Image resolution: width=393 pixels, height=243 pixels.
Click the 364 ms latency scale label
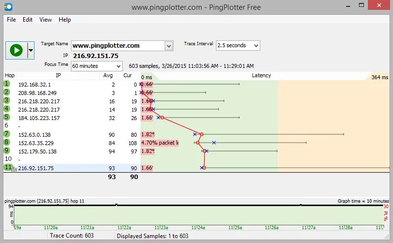[x=380, y=77]
